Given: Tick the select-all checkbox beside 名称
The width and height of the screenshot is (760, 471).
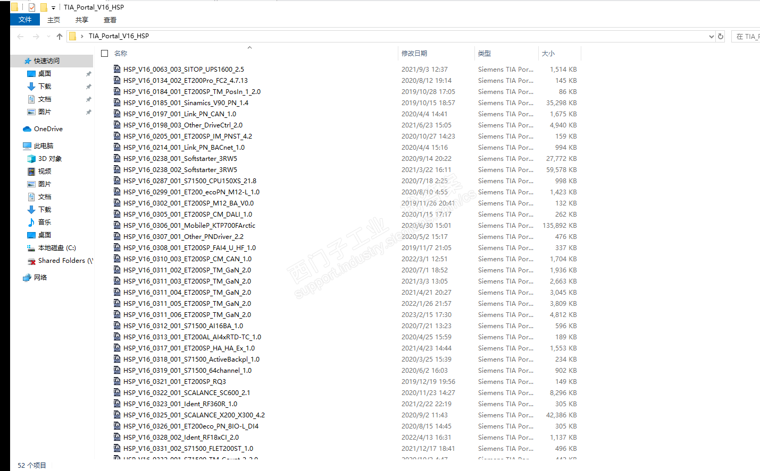Looking at the screenshot, I should coord(105,54).
